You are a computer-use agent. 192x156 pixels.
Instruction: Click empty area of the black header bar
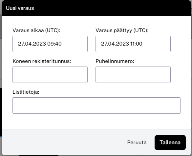[x=110, y=8]
